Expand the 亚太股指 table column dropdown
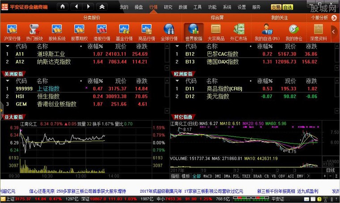Screen dimensions: 340x203 click(8, 81)
